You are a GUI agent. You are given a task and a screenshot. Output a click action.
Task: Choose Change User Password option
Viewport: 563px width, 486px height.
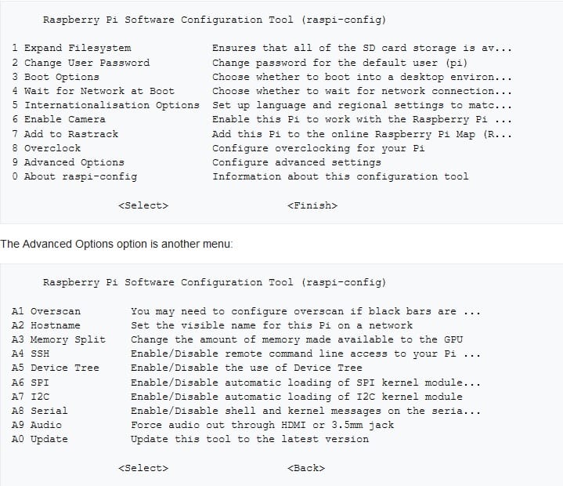click(81, 63)
